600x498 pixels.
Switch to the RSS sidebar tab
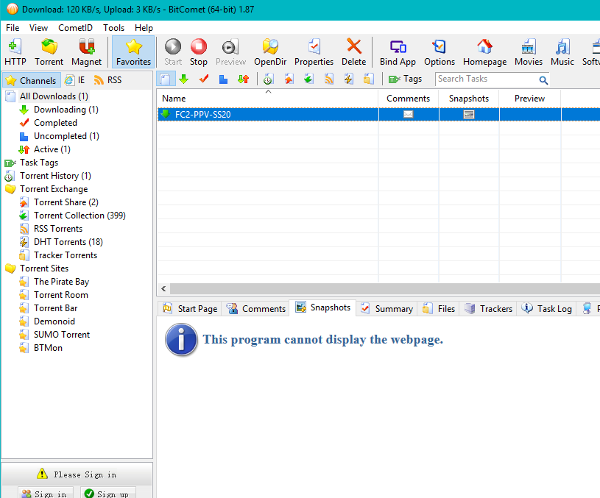point(108,80)
